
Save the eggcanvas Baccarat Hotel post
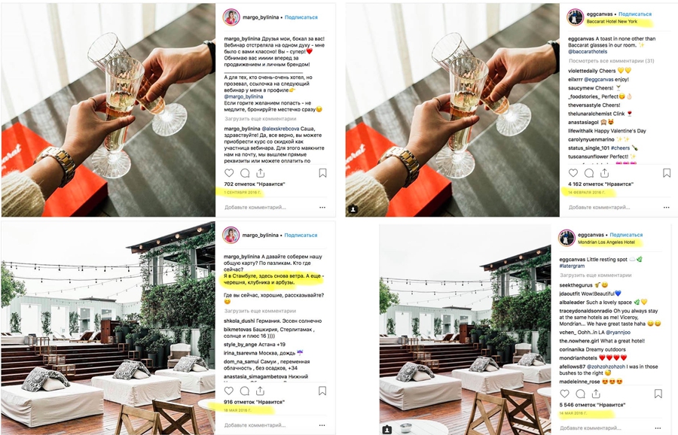[667, 173]
